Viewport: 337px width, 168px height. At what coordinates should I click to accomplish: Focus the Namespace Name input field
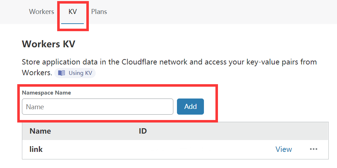point(97,107)
